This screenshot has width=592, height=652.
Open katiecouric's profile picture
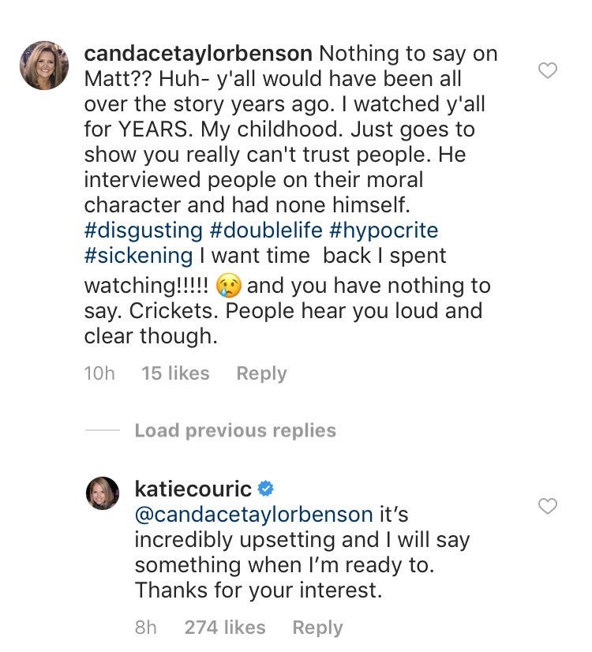(102, 493)
